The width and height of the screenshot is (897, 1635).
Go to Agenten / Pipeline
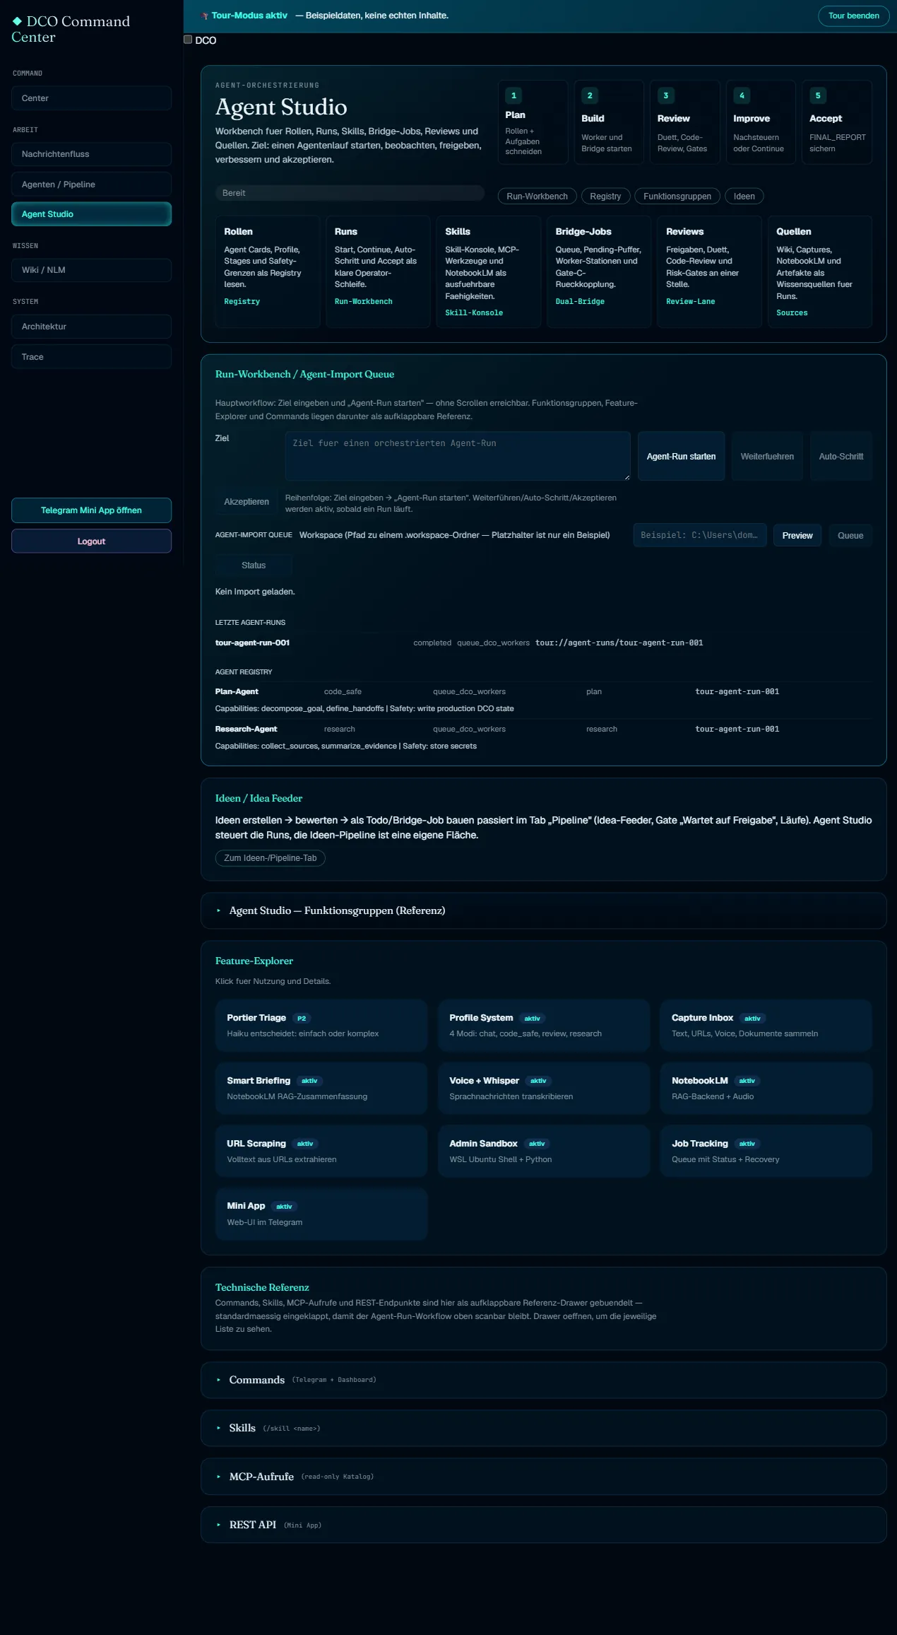(91, 184)
